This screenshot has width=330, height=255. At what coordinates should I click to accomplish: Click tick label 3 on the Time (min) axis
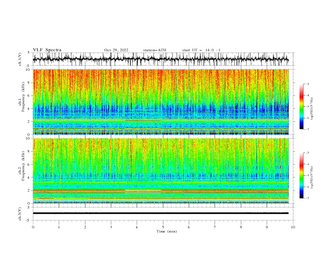tap(111, 227)
